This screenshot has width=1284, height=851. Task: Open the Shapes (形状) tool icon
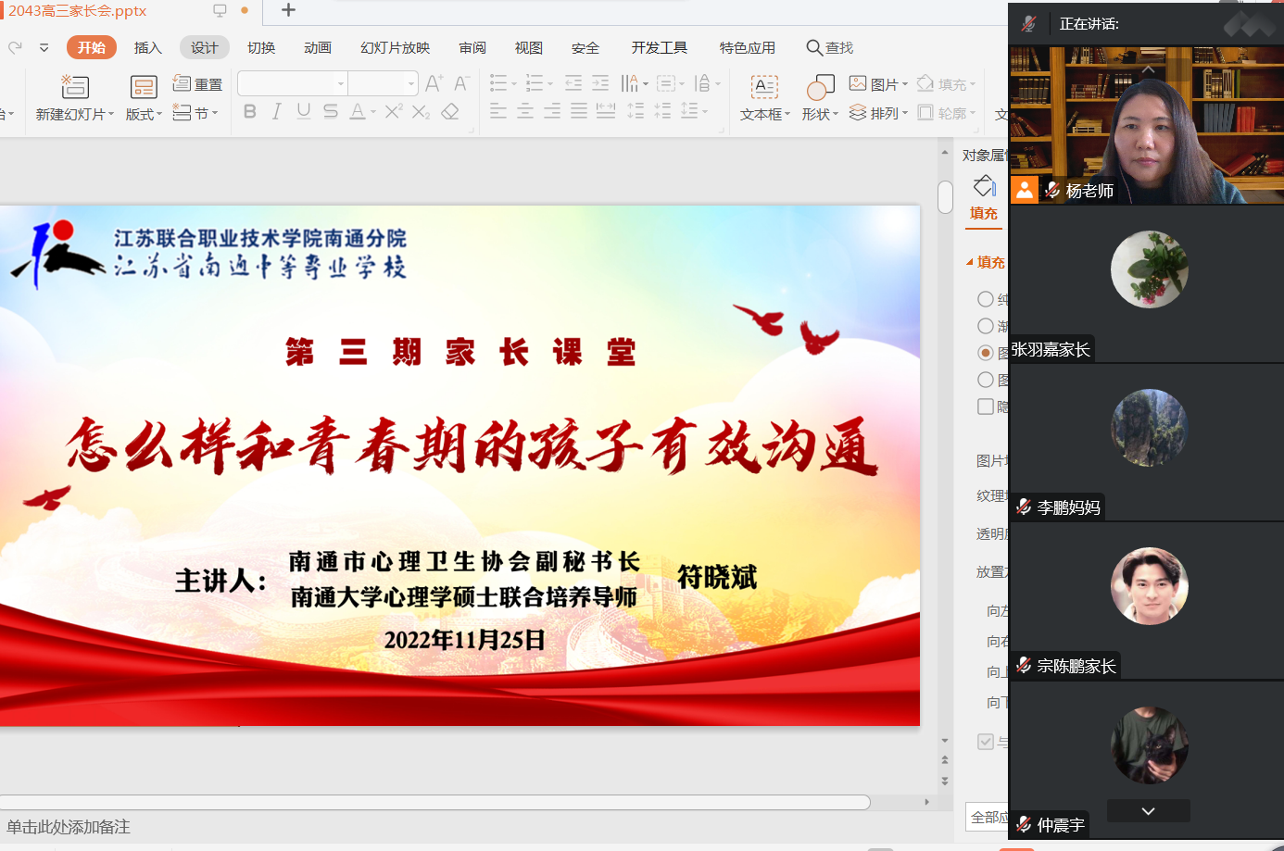(820, 87)
